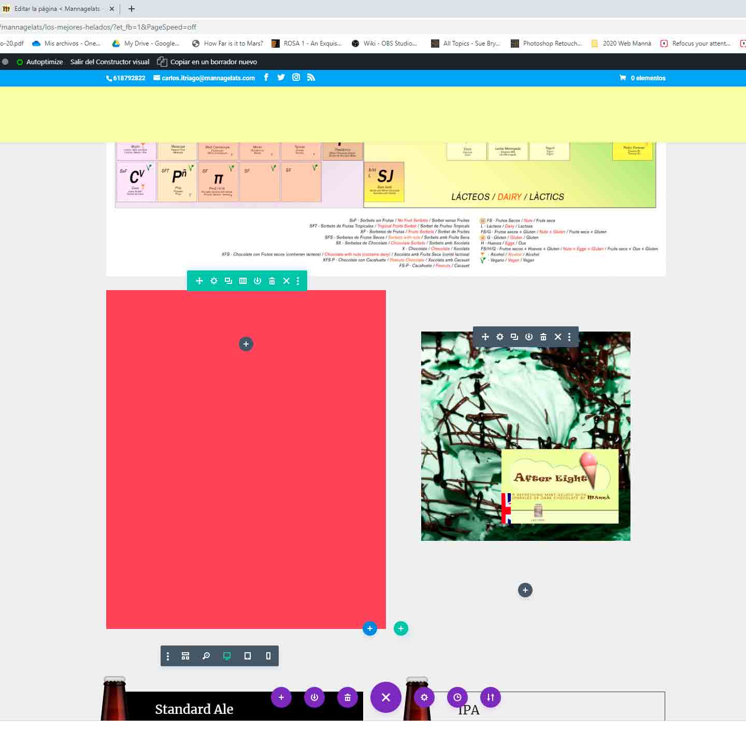Open ROSA 1 - An Exquis... bookmark
This screenshot has width=746, height=746.
click(x=307, y=44)
